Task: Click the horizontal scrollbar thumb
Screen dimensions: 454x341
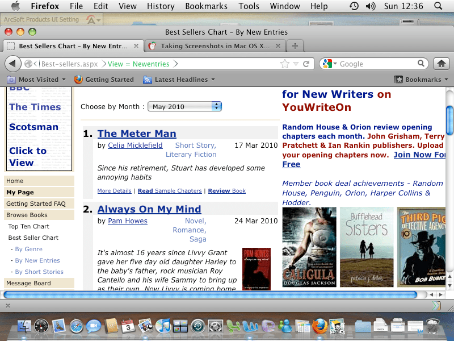Action: (x=211, y=295)
